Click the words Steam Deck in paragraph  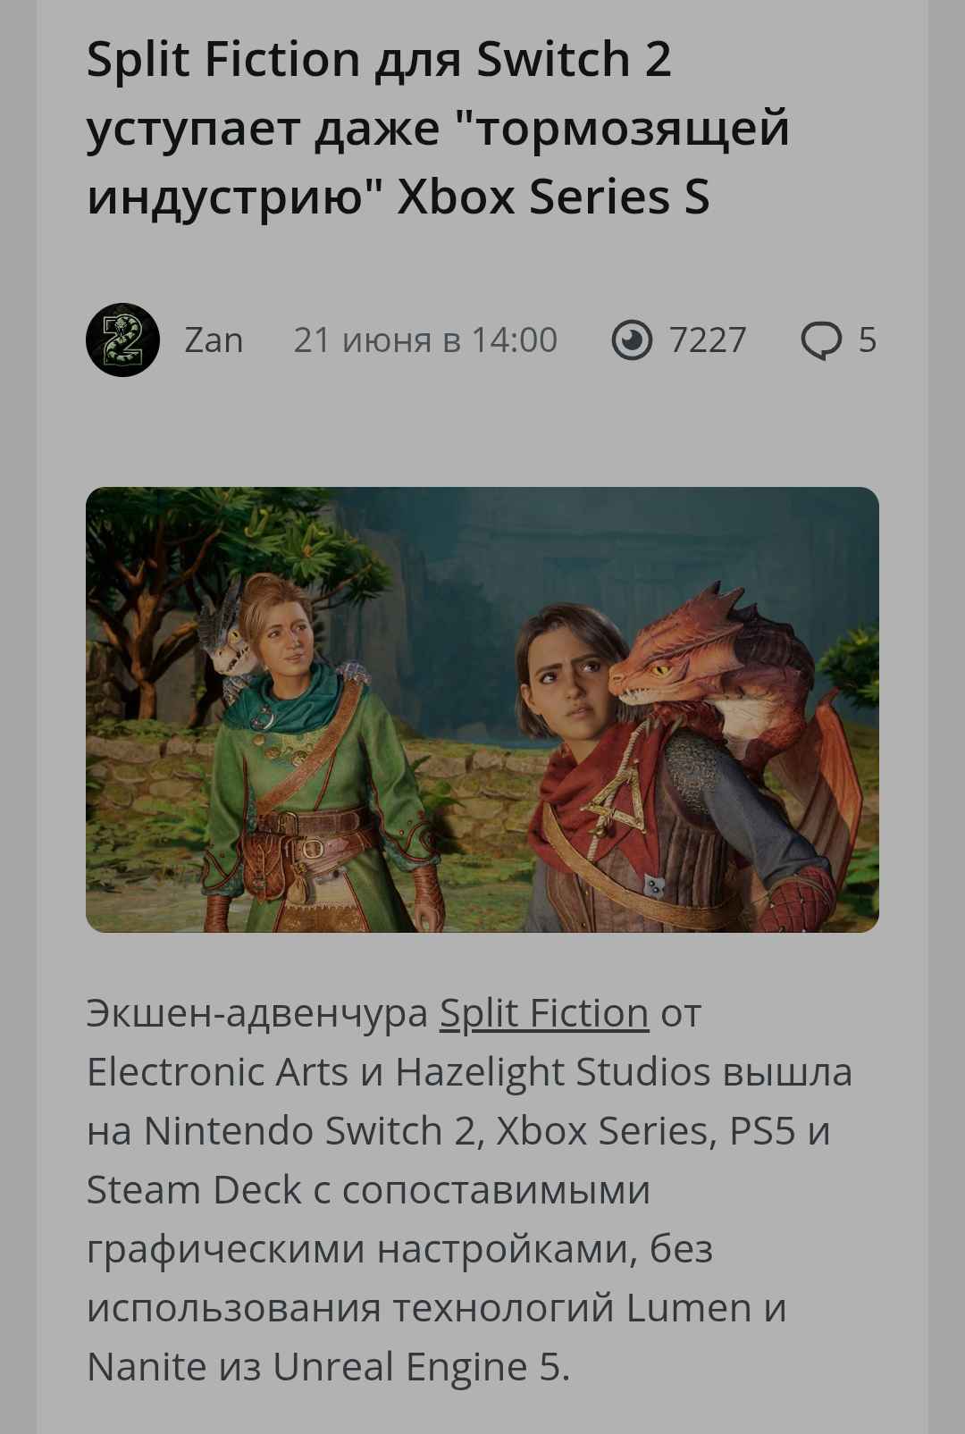coord(194,1190)
